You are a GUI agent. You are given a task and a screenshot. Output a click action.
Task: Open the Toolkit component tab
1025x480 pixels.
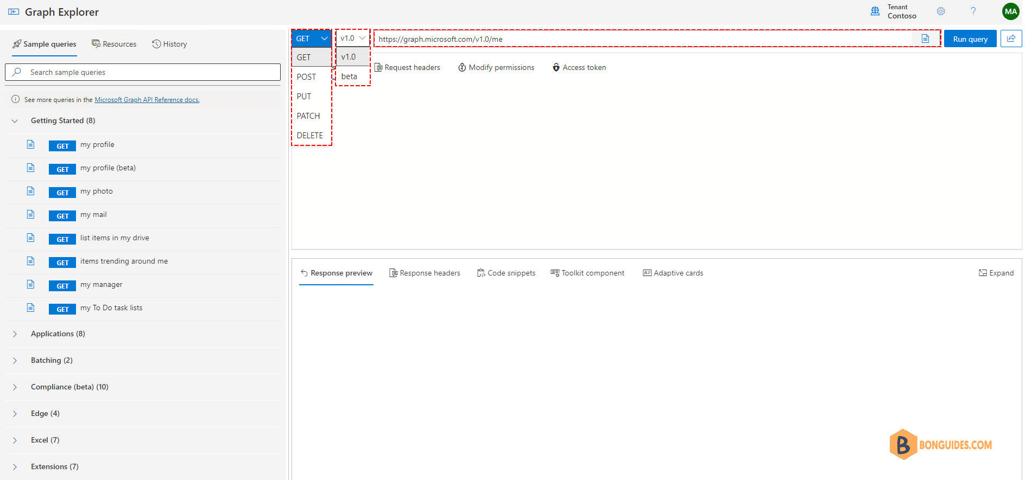(587, 273)
